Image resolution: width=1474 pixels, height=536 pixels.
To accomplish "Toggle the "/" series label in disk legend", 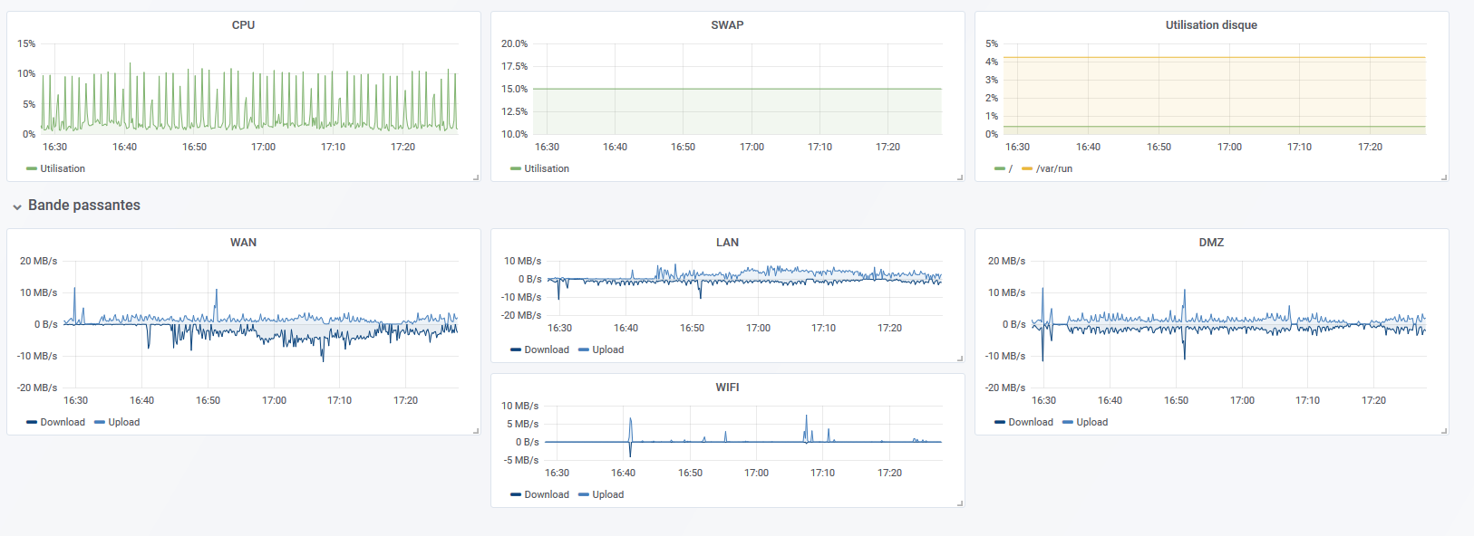I will point(1011,168).
